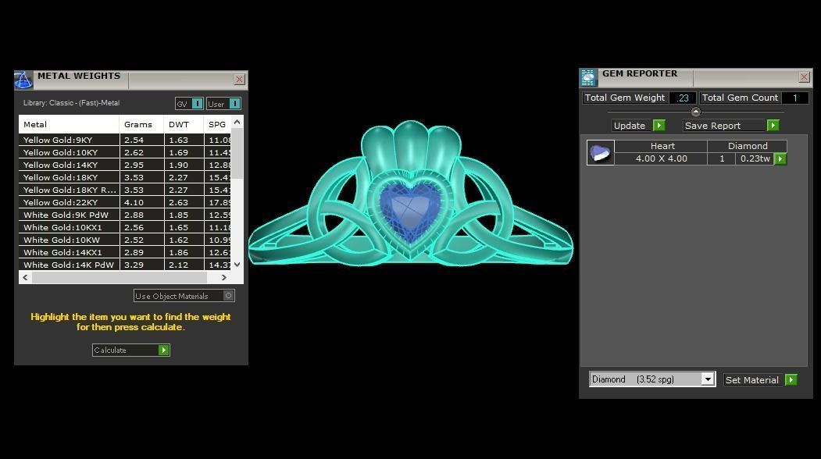Click the Metal column header
Image resolution: width=821 pixels, height=459 pixels.
pos(69,124)
